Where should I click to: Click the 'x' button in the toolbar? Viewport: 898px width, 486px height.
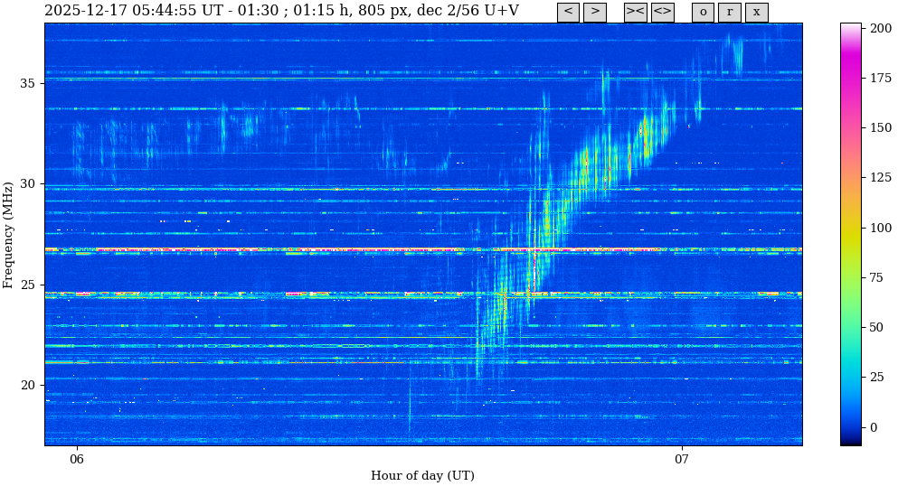756,12
